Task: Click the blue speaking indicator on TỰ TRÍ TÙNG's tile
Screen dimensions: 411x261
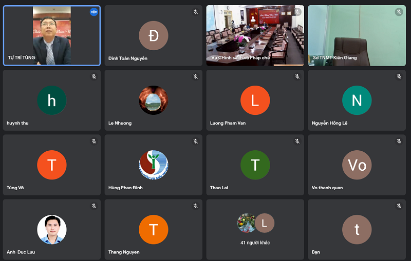Action: tap(94, 12)
